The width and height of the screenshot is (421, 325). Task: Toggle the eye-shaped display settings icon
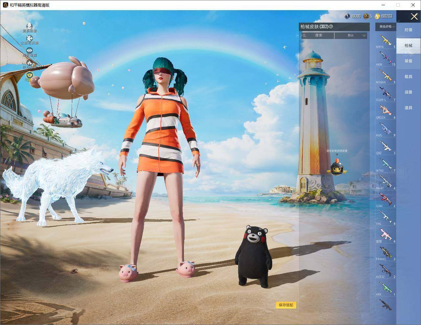point(30,50)
